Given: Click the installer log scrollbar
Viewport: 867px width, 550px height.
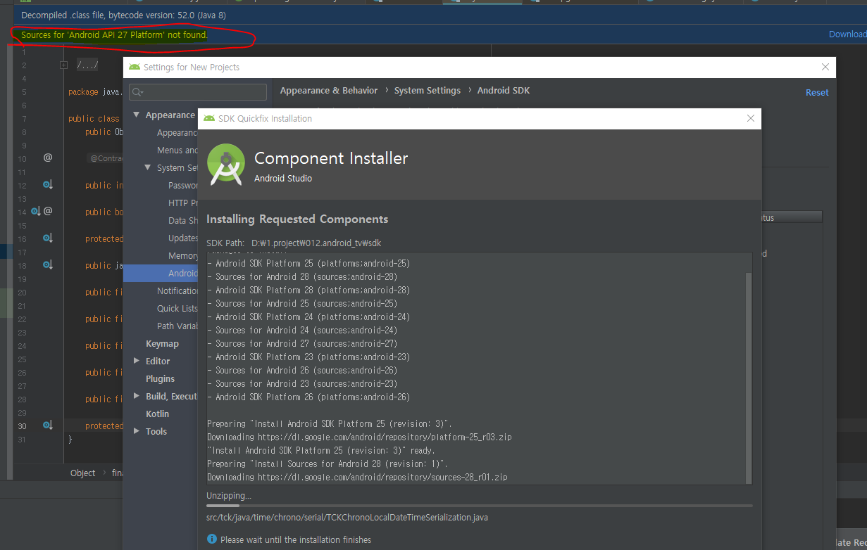Looking at the screenshot, I should tap(748, 377).
